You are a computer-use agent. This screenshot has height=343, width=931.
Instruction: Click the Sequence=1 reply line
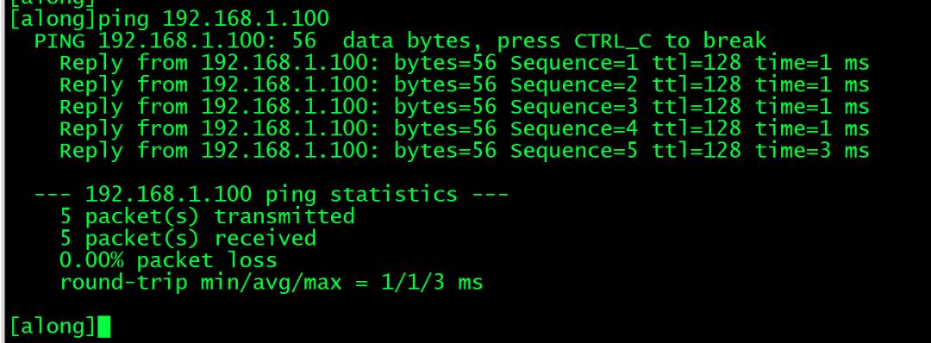coord(465,63)
